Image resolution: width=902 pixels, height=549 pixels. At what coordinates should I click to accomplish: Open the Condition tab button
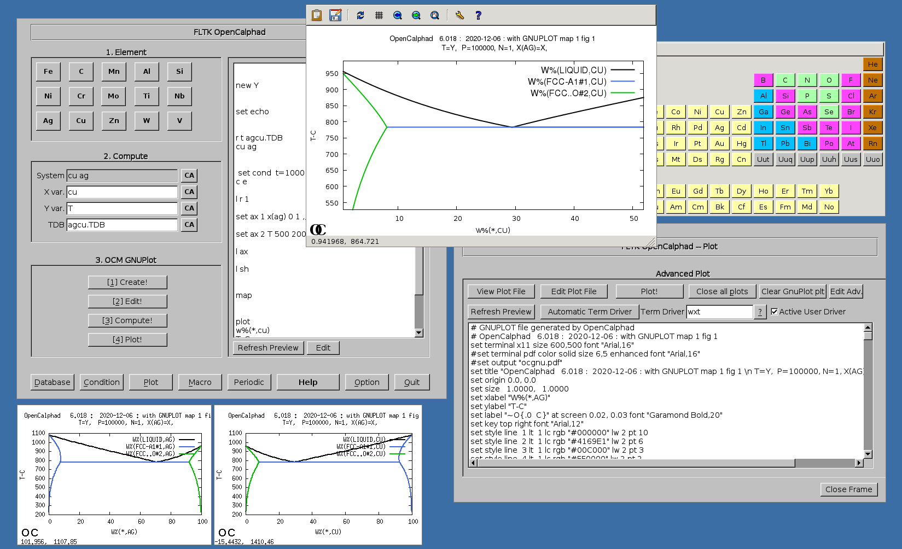pyautogui.click(x=102, y=382)
